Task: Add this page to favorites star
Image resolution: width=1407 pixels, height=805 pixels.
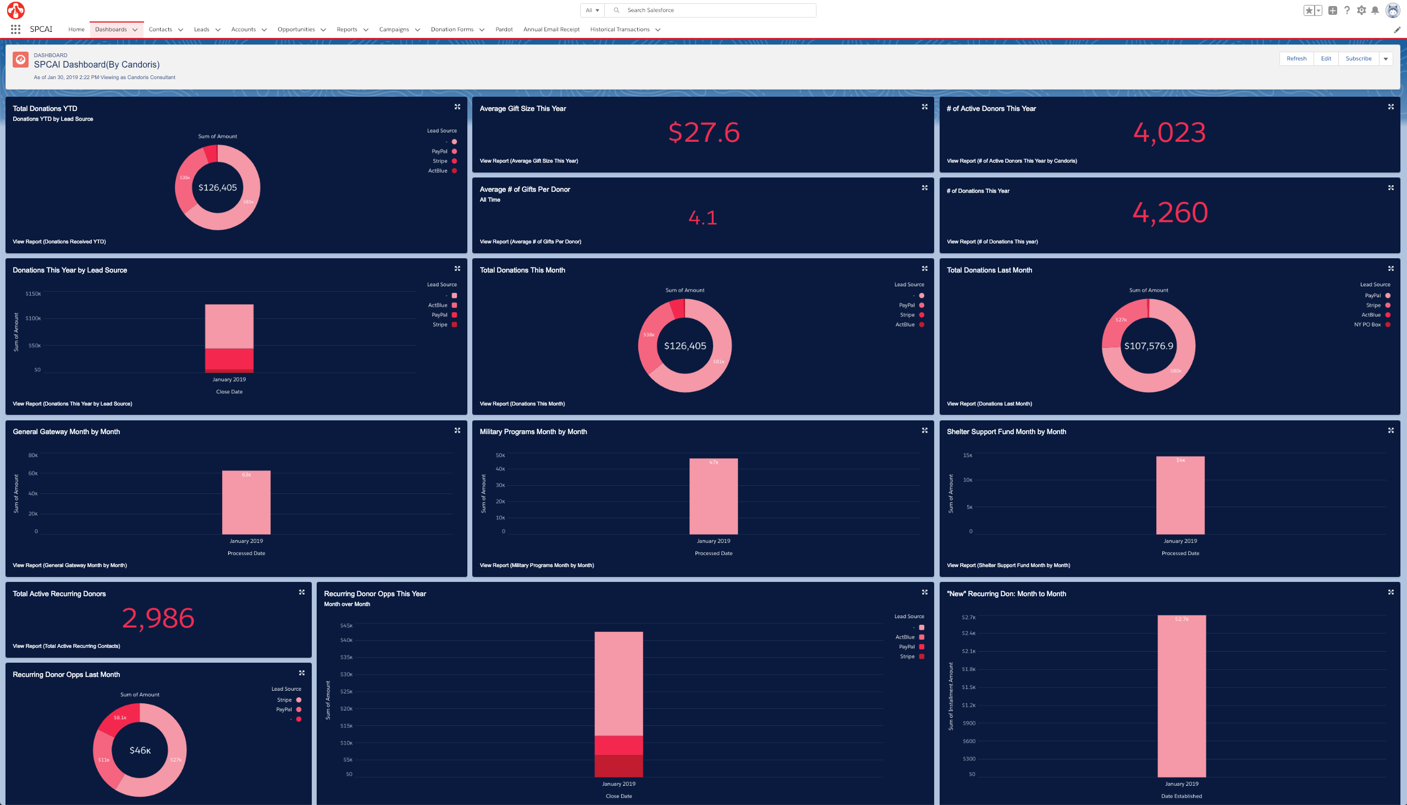Action: [1309, 10]
